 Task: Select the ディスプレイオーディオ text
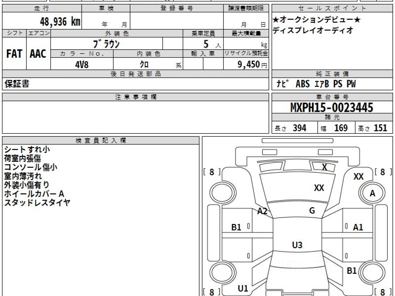point(313,30)
